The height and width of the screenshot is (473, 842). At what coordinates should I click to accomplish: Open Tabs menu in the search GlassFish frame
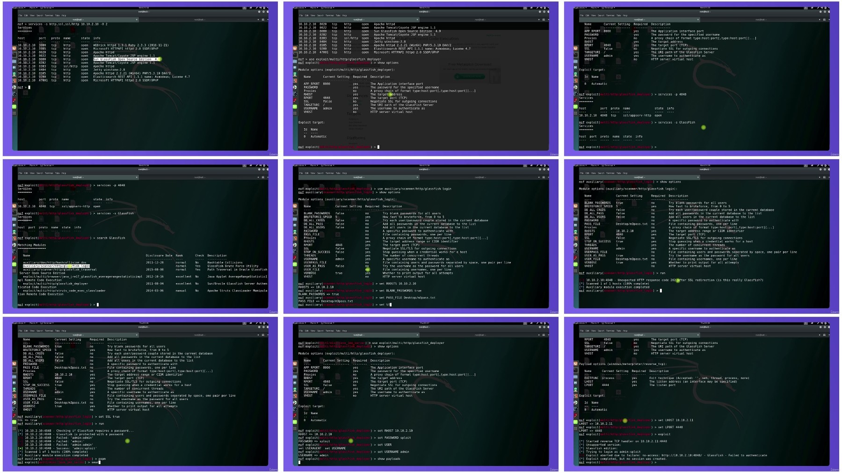[58, 173]
